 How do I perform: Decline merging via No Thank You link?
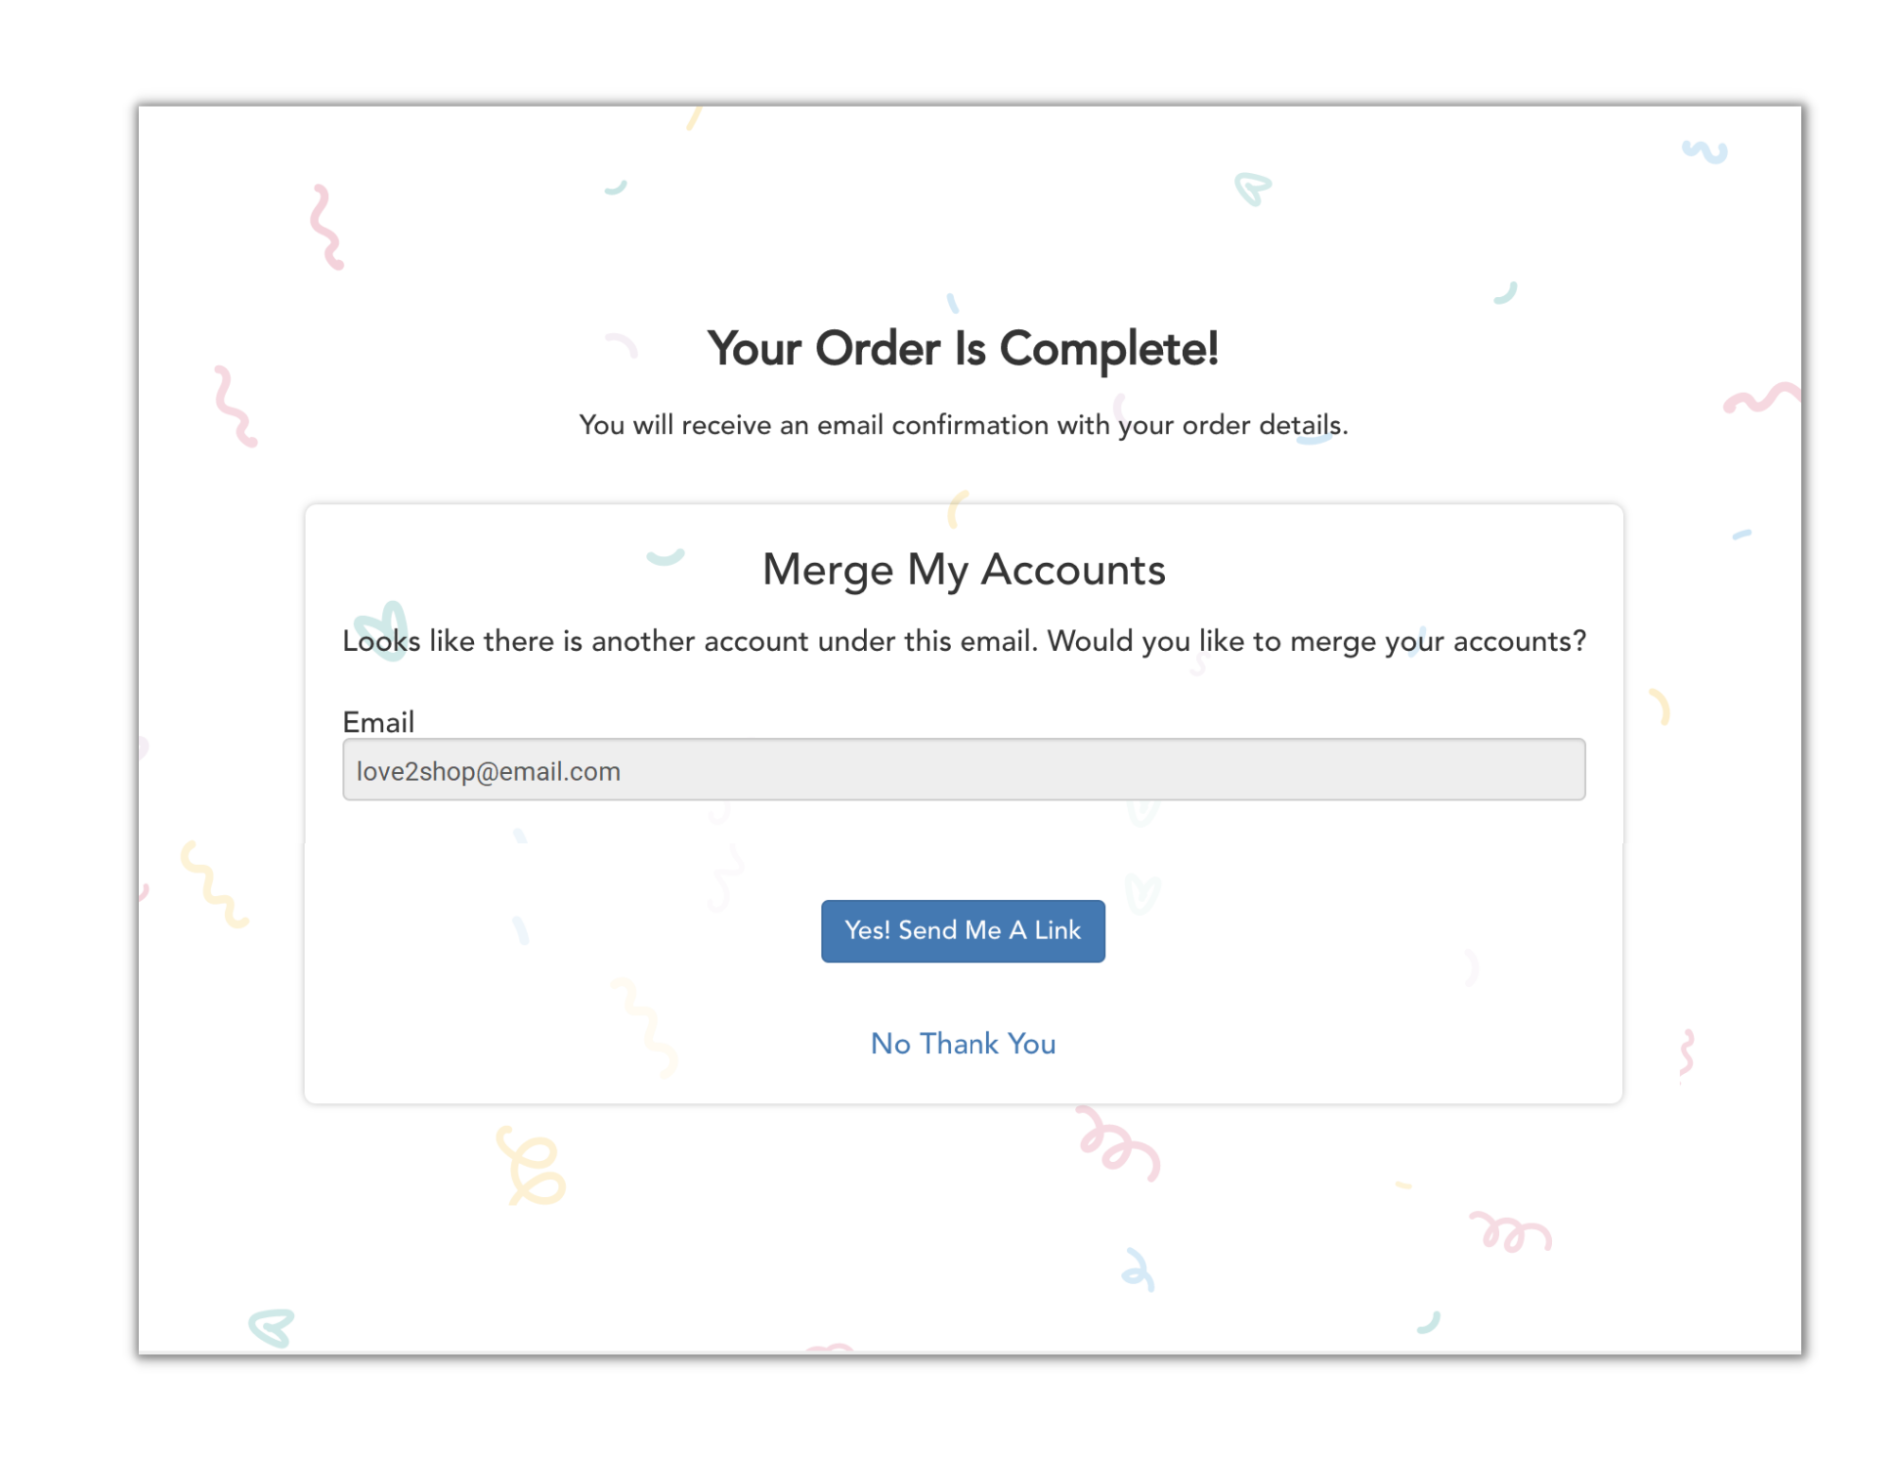963,1044
